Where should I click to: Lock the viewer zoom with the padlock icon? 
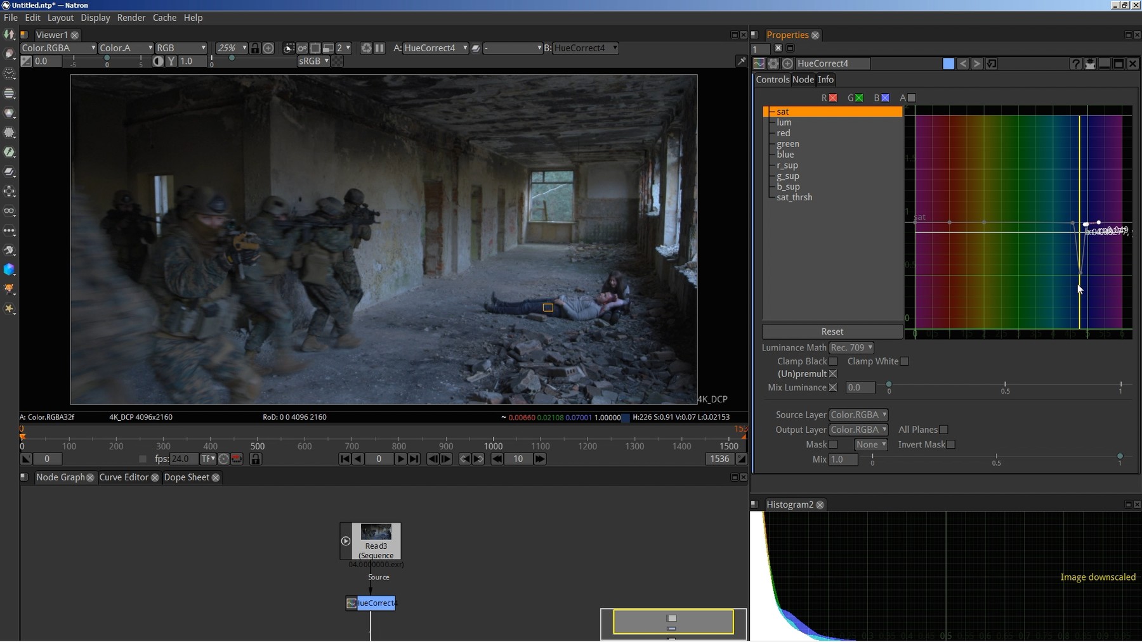(255, 48)
